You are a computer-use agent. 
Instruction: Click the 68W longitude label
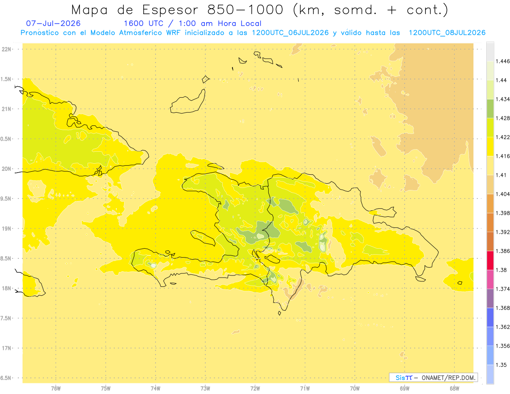coord(454,388)
